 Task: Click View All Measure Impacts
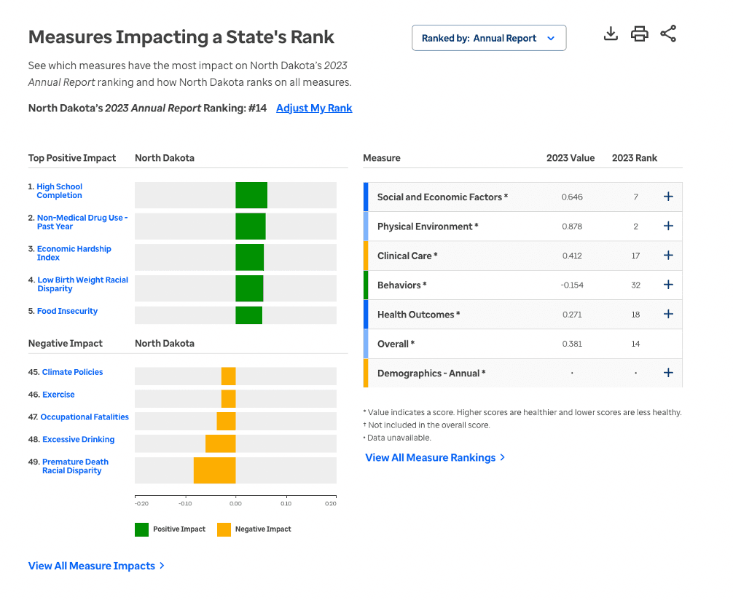coord(91,566)
